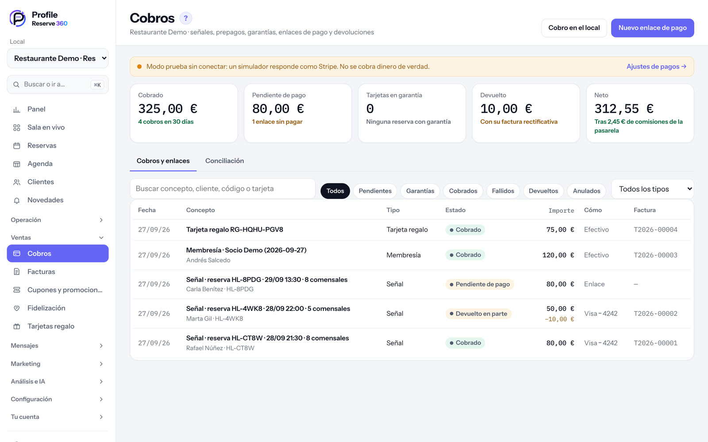Image resolution: width=708 pixels, height=442 pixels.
Task: Go to Facturas in sidebar
Action: pyautogui.click(x=58, y=272)
